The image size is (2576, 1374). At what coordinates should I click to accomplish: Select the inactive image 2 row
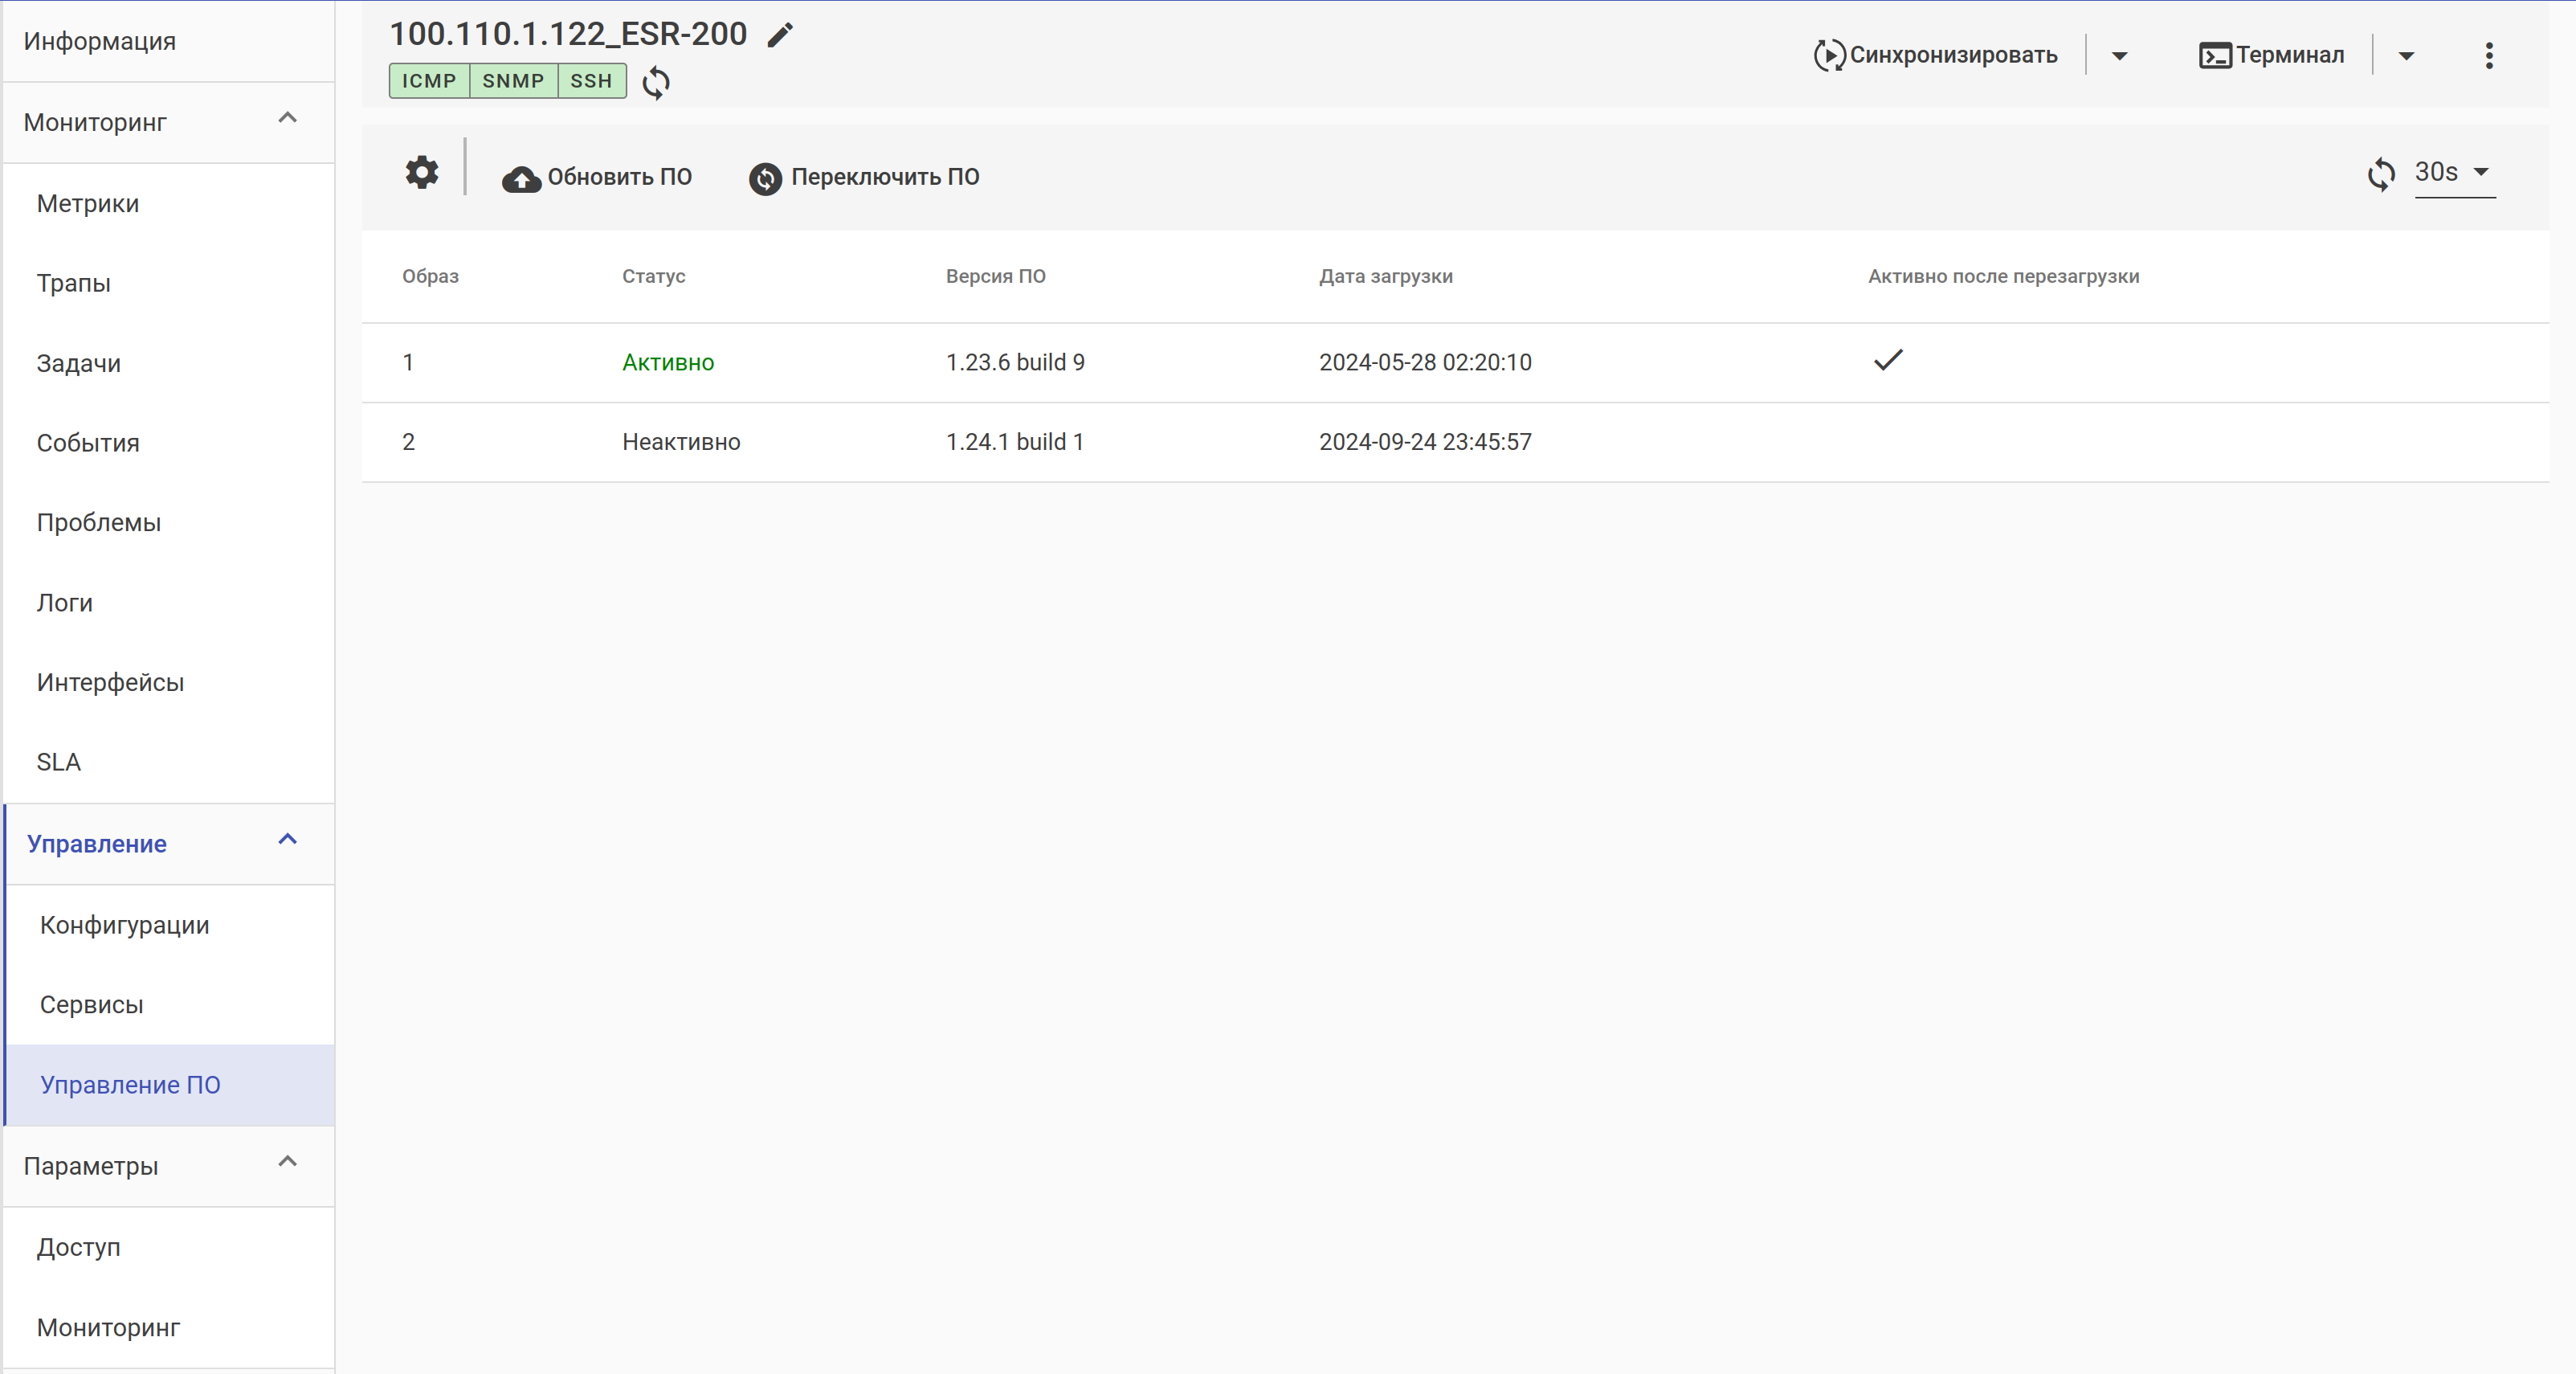click(1014, 442)
